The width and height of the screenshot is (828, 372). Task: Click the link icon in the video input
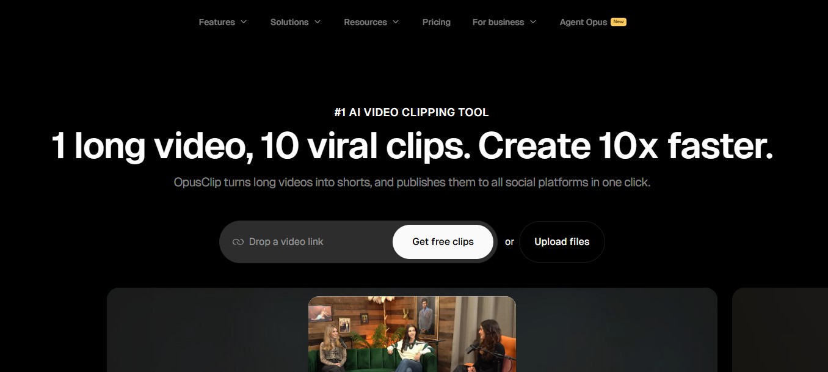238,242
